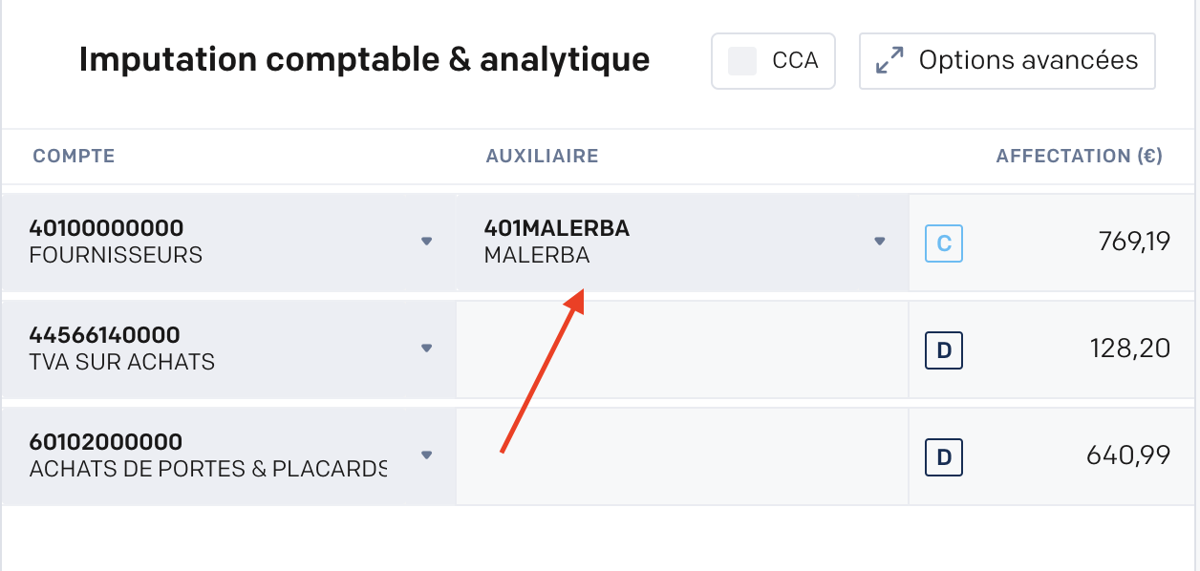
Task: Click the empty auxiliaire cell for ACHATS DE PORTES
Action: [682, 456]
